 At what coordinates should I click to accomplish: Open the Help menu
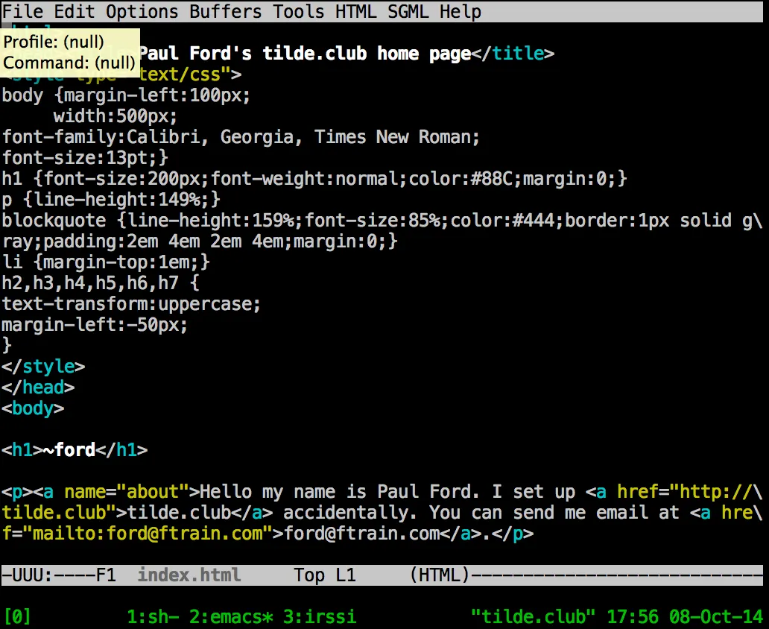point(460,11)
